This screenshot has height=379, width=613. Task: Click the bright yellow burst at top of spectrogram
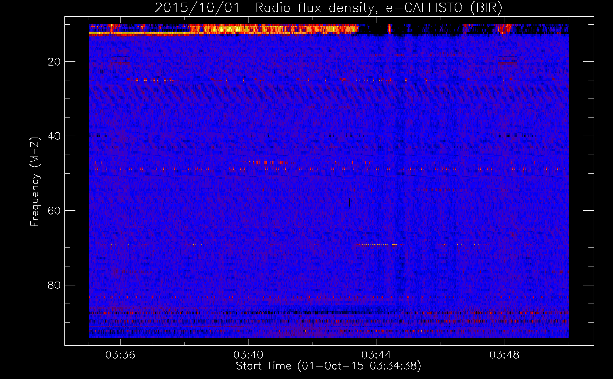273,29
